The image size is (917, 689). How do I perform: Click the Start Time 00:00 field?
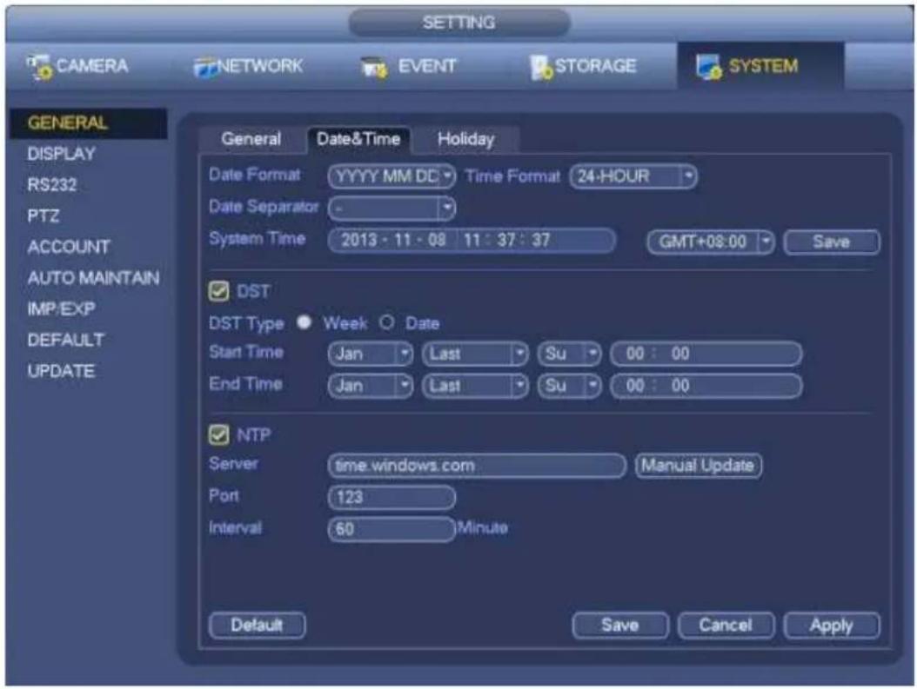[706, 354]
